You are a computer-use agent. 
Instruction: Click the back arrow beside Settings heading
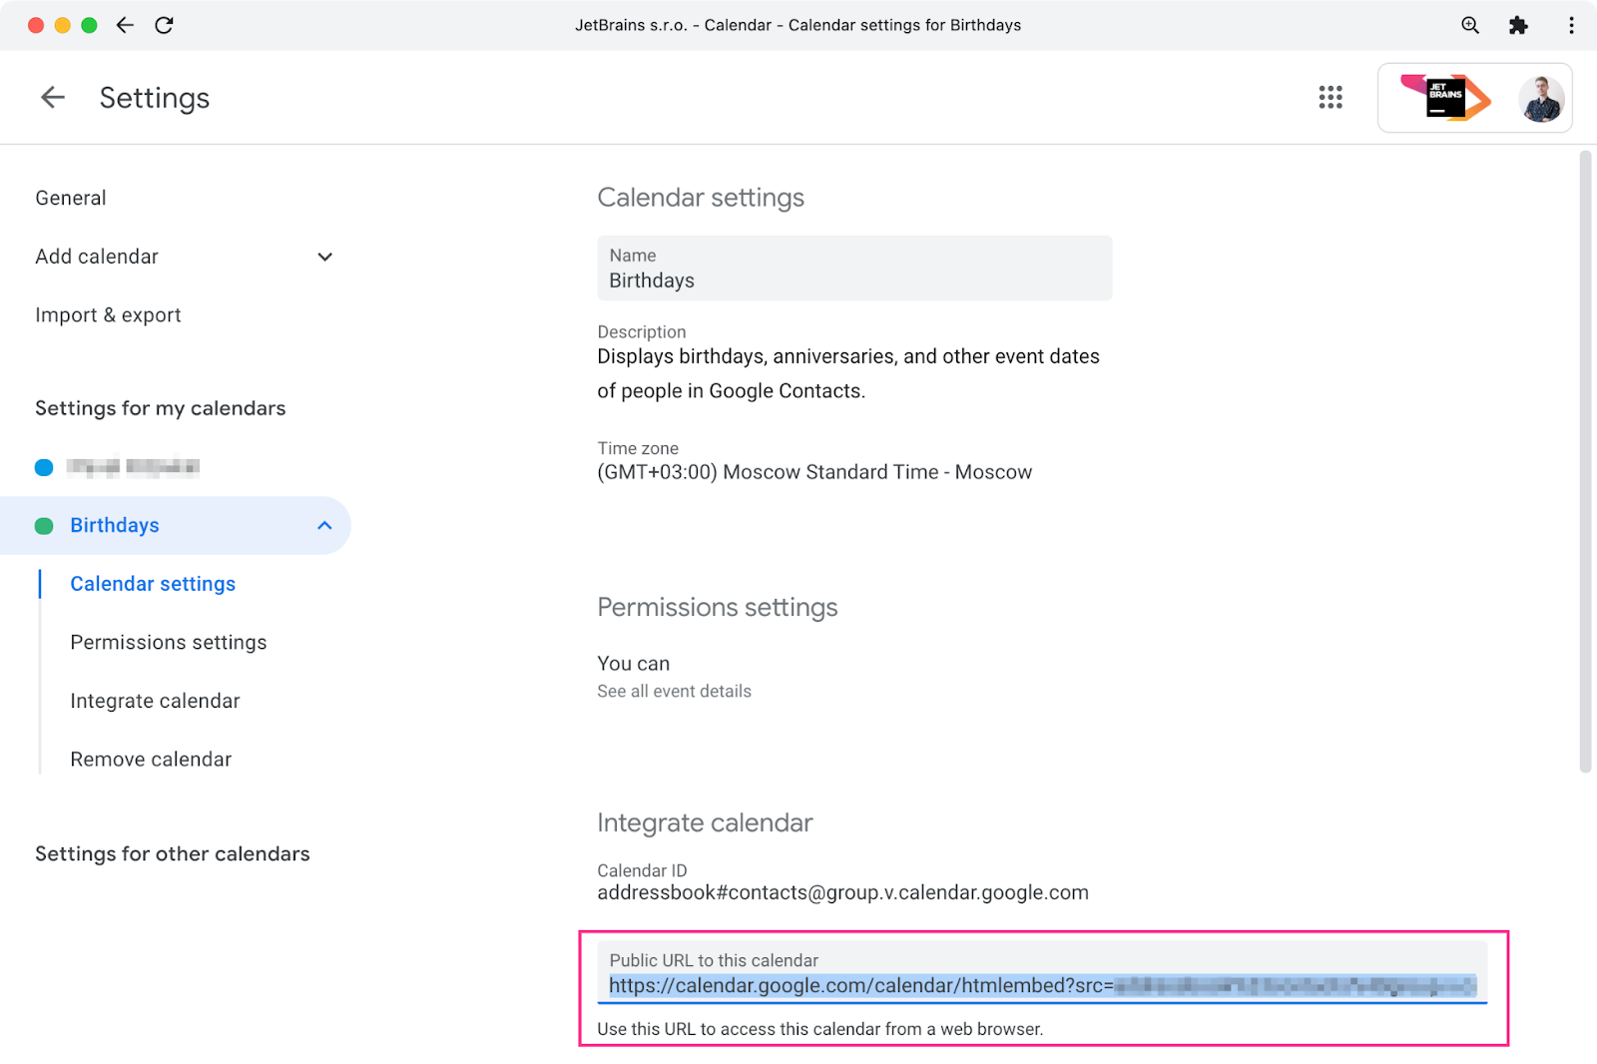[52, 97]
